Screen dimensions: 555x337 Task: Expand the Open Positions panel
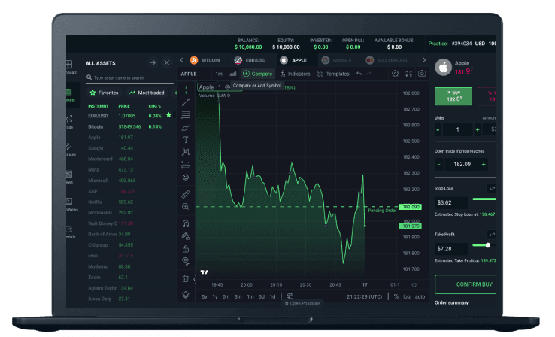tap(302, 303)
